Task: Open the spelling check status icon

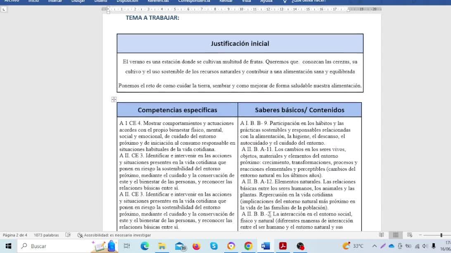Action: (x=68, y=235)
